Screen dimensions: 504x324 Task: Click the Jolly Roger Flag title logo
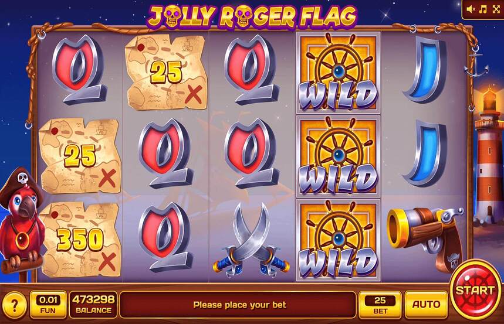[x=252, y=16]
